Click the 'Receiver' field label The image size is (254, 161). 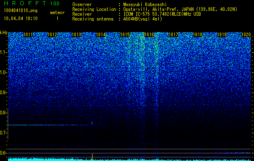(82, 14)
